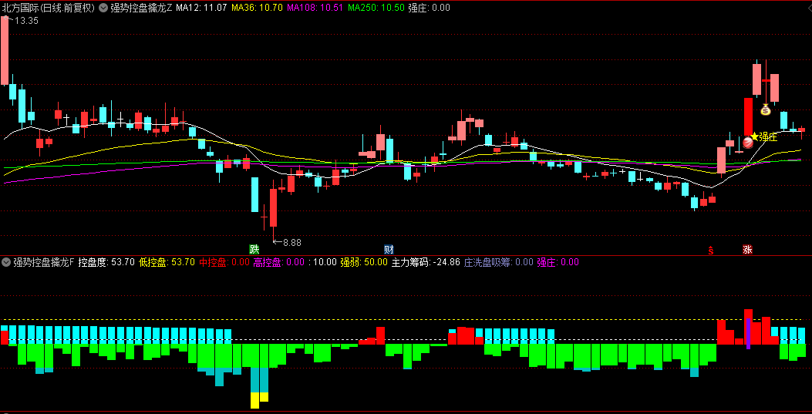Click the purple bar in sub-chart
This screenshot has width=812, height=414.
pyautogui.click(x=748, y=333)
